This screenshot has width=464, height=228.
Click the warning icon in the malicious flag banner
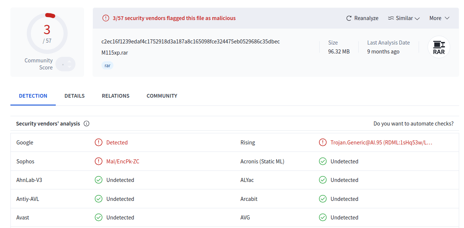coord(106,18)
